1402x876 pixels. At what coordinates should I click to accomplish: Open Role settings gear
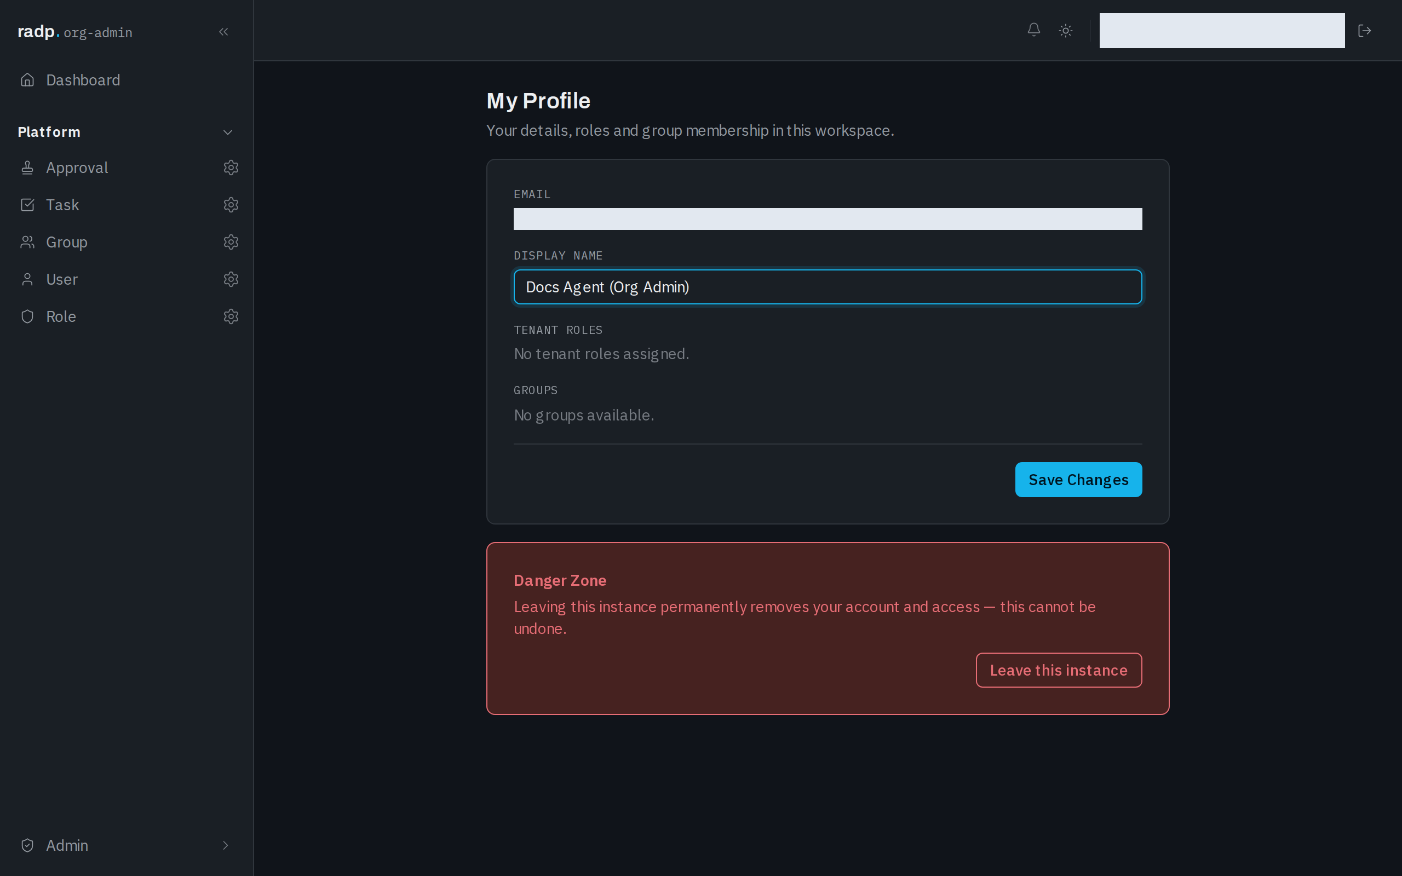pos(231,316)
